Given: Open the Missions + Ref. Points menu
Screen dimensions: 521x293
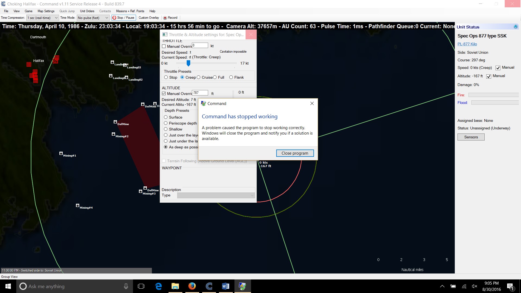Looking at the screenshot, I should click(130, 11).
